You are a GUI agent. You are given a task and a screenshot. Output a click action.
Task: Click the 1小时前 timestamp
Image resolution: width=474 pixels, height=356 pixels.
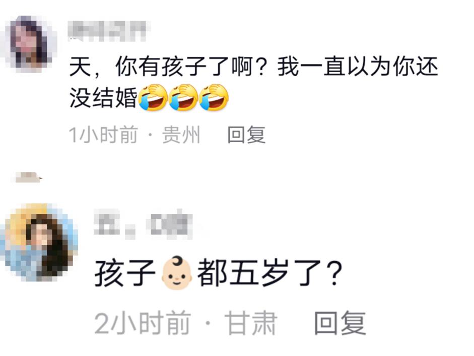(103, 135)
